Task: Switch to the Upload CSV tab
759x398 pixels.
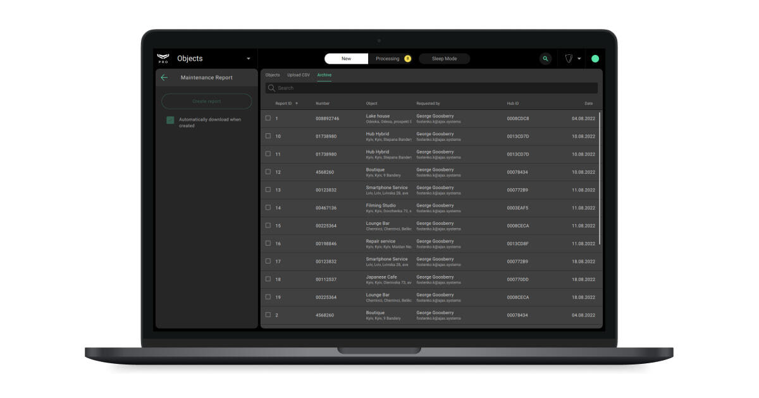Action: coord(299,75)
